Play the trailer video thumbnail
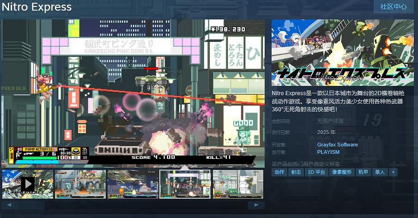Viewport: 418px width, 218px height. click(x=28, y=184)
